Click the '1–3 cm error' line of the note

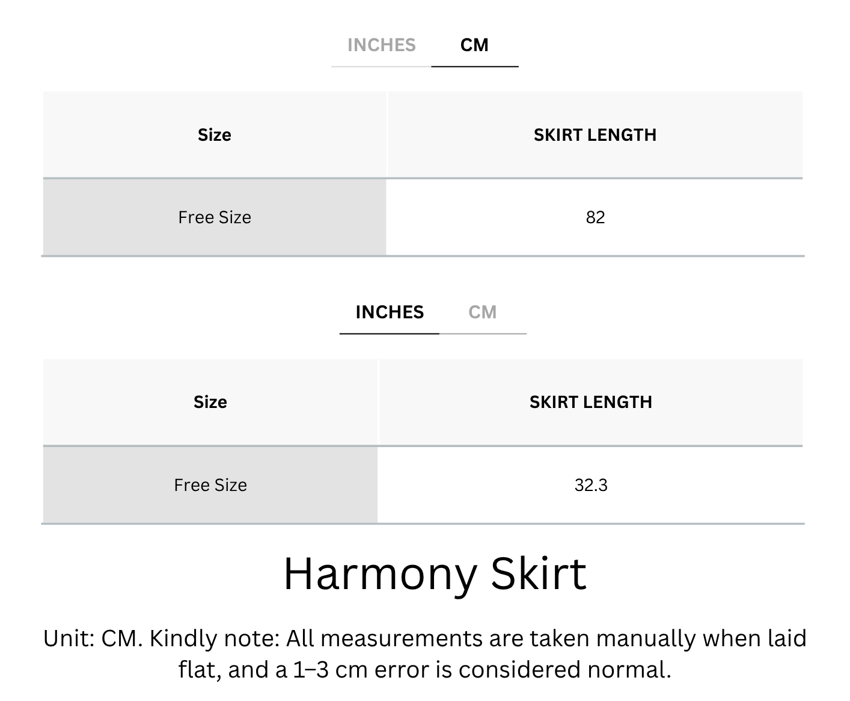point(425,670)
